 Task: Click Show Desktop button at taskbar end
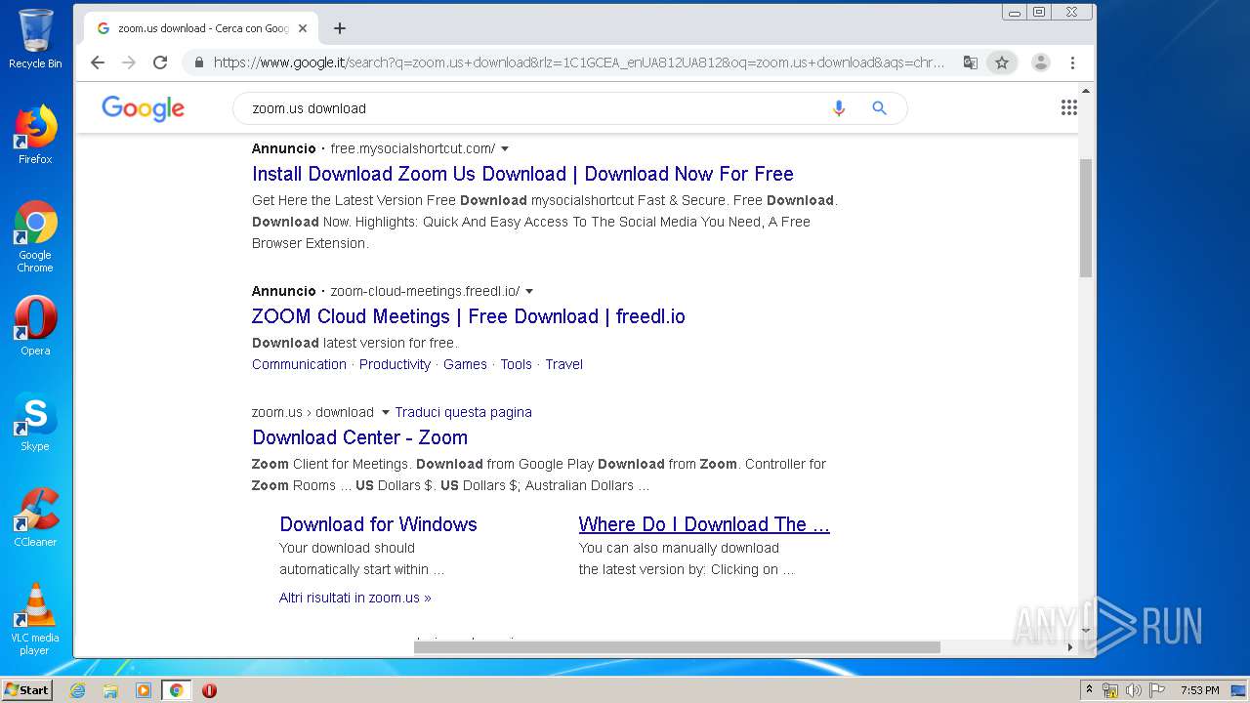(x=1238, y=690)
